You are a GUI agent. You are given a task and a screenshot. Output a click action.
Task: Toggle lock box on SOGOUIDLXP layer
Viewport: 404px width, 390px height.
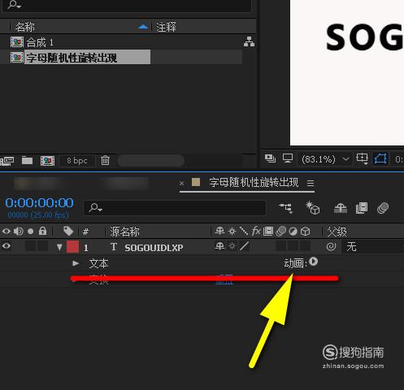coord(42,246)
